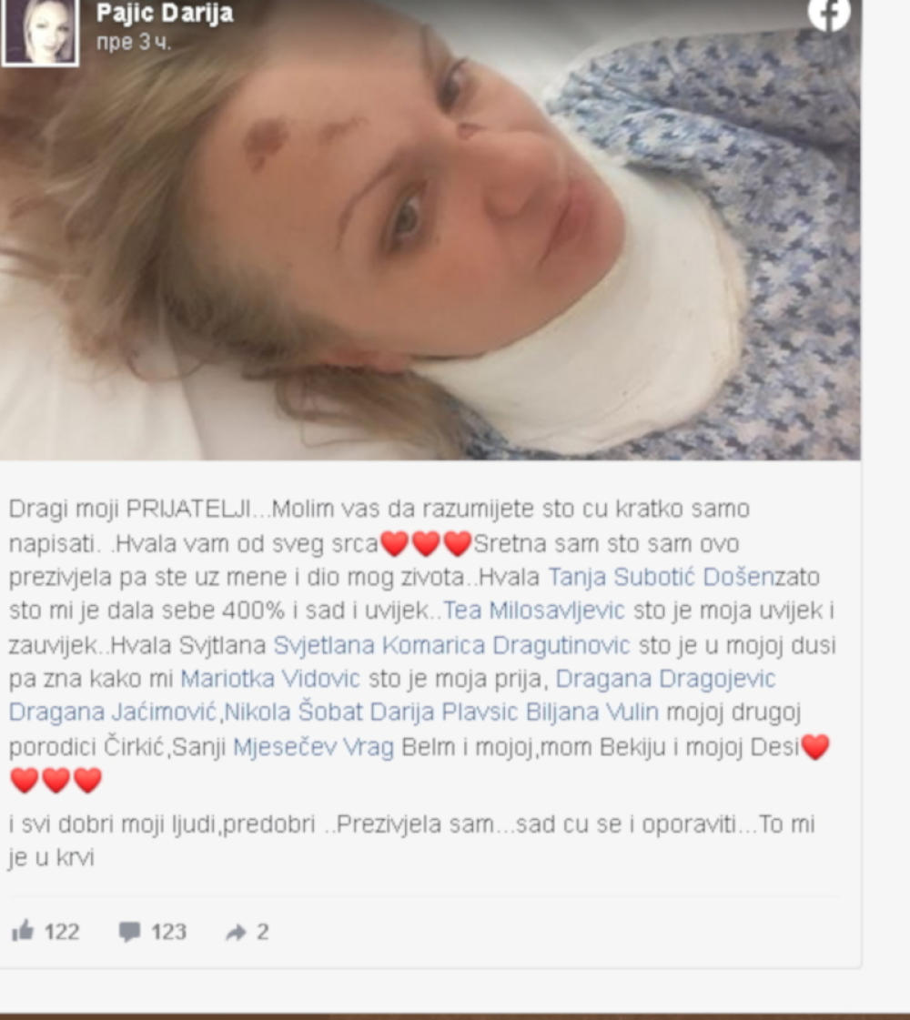The width and height of the screenshot is (910, 1020).
Task: Open Nikola Šobat profile link
Action: (293, 712)
